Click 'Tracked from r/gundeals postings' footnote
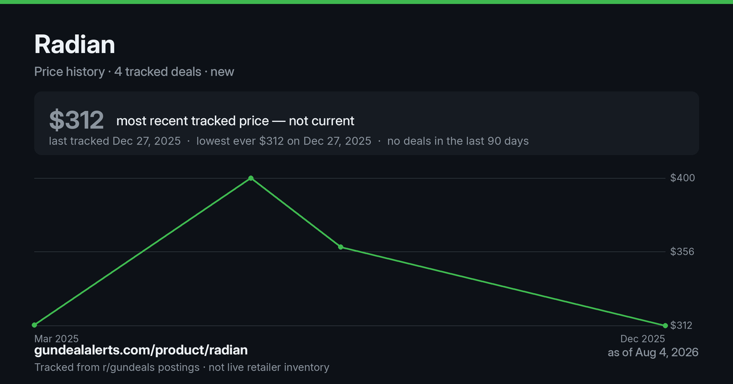The height and width of the screenshot is (384, 733). click(117, 367)
